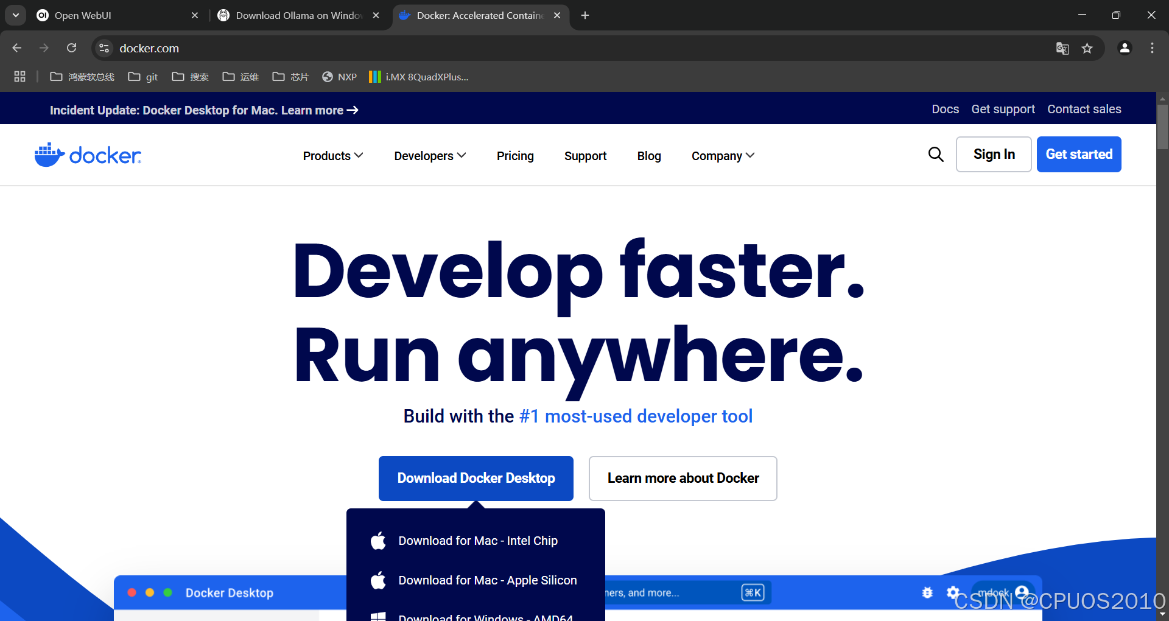Open the apps grid in bookmarks bar
Screen dimensions: 1169x621
coord(19,77)
